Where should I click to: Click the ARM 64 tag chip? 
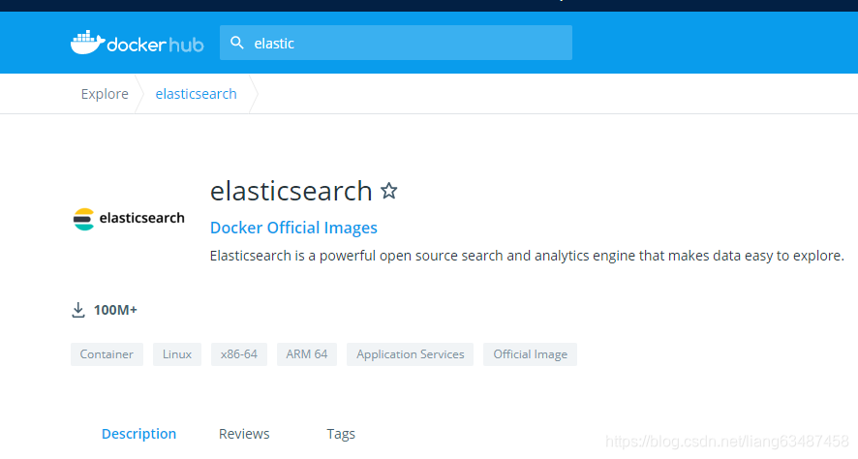point(307,354)
